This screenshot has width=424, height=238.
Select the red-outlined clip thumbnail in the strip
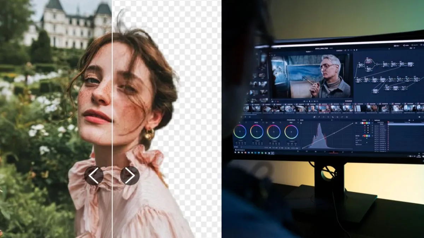pos(324,108)
